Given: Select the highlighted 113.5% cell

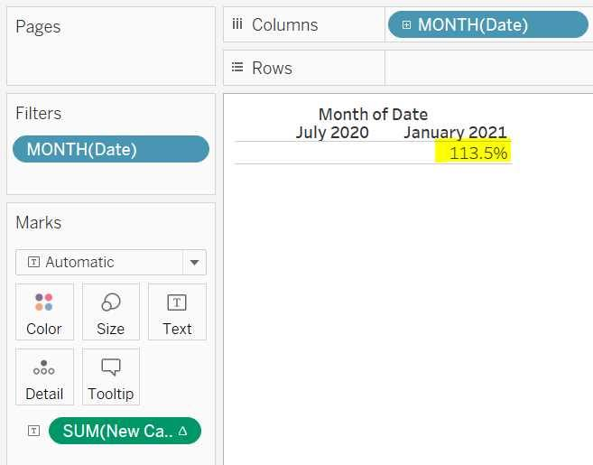Looking at the screenshot, I should click(477, 153).
